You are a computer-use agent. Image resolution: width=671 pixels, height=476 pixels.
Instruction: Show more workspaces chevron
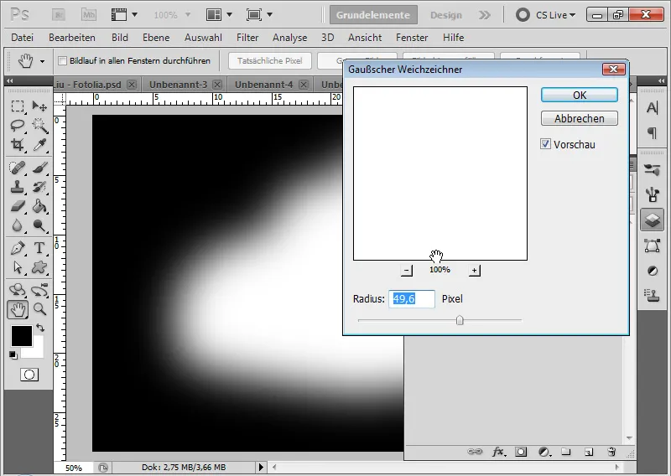[485, 15]
